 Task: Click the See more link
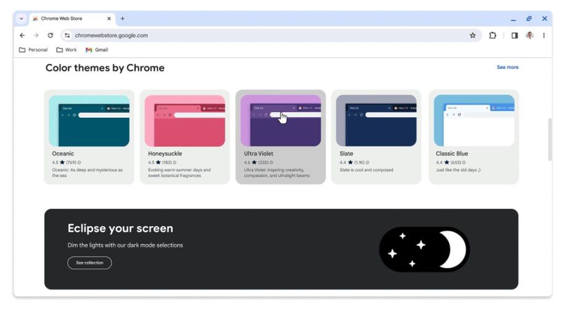[x=507, y=67]
